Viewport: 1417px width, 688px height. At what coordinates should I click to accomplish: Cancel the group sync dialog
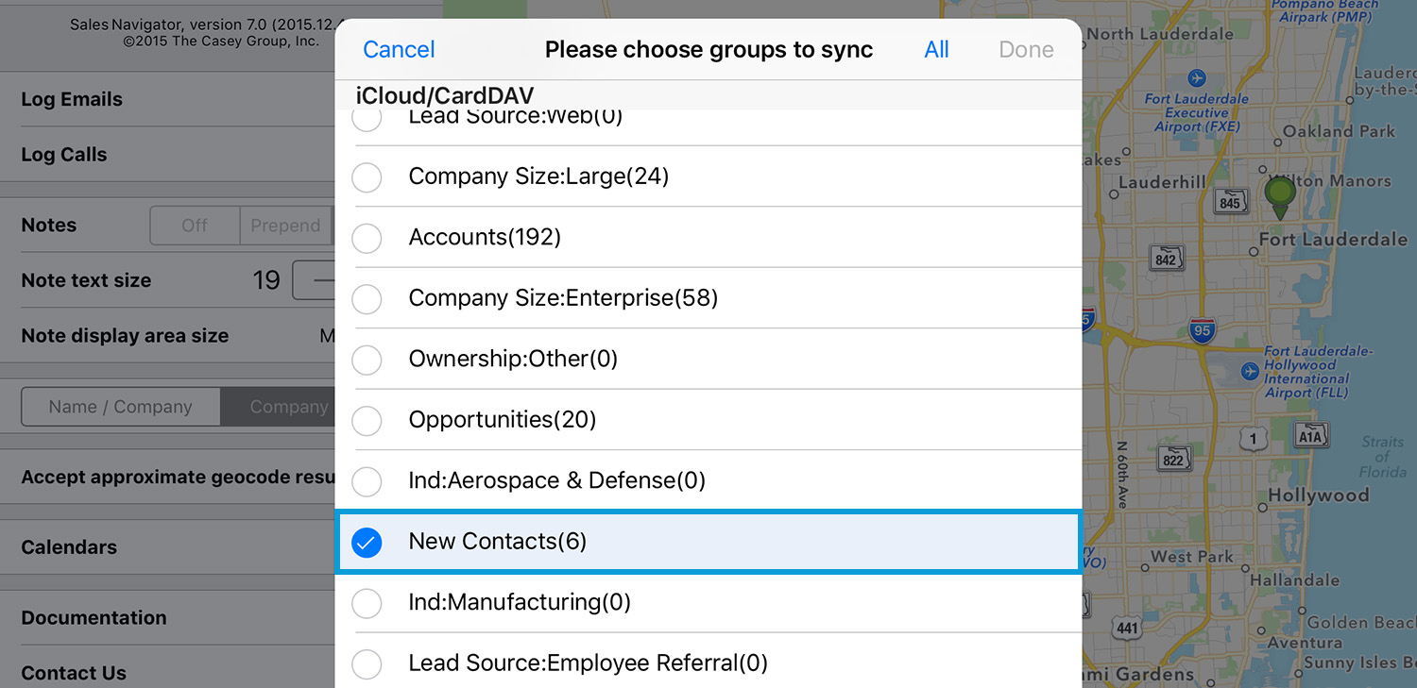click(399, 50)
